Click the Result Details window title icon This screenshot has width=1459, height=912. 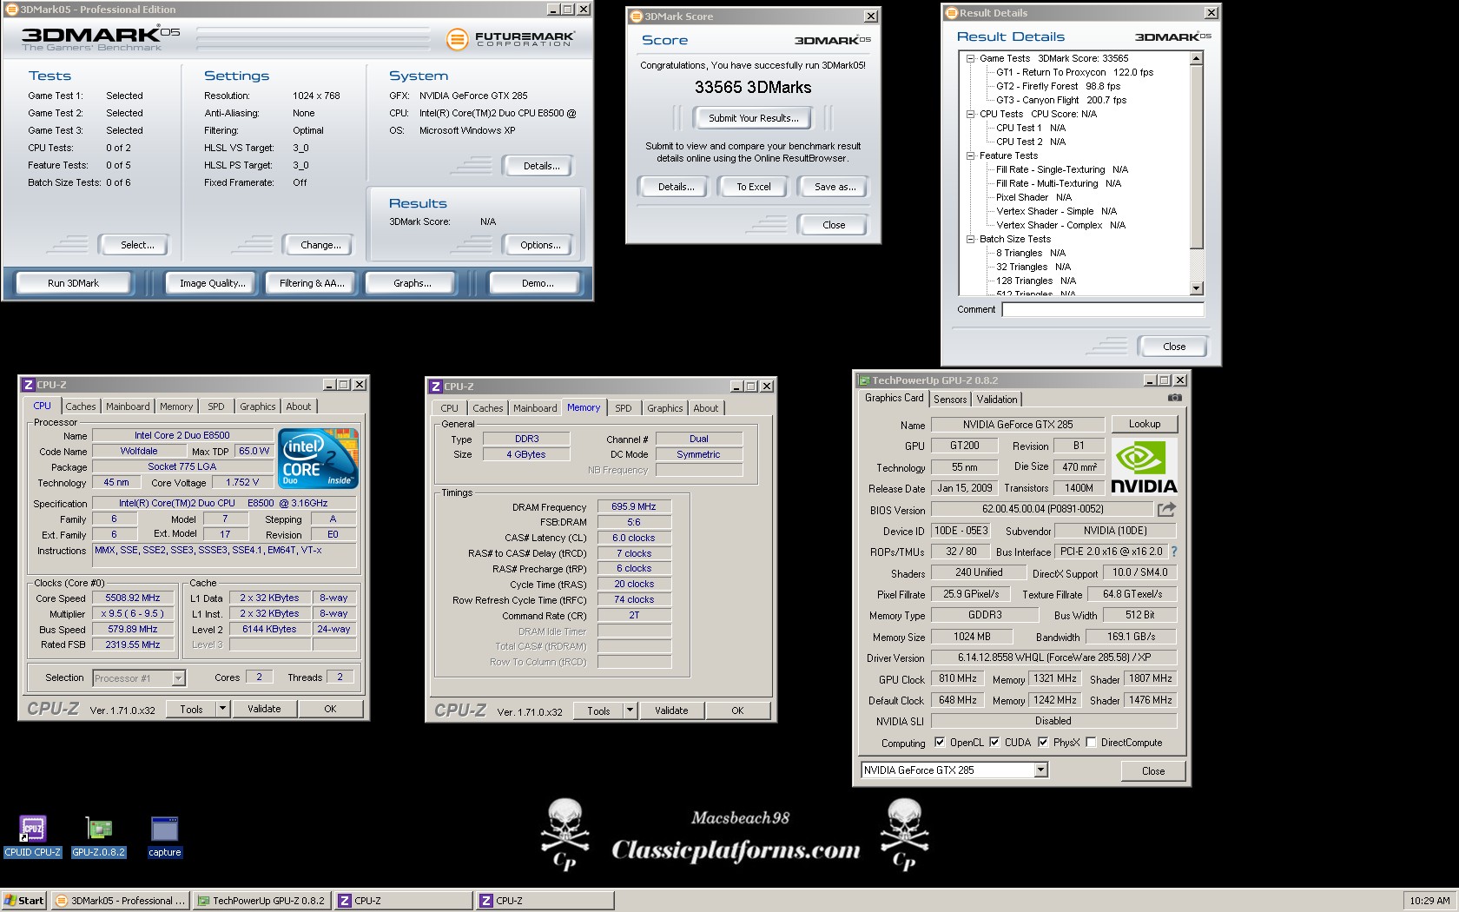coord(951,13)
